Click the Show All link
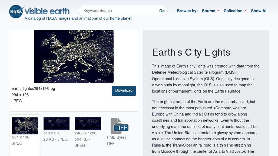The height and width of the screenshot is (156, 278). click(x=259, y=11)
